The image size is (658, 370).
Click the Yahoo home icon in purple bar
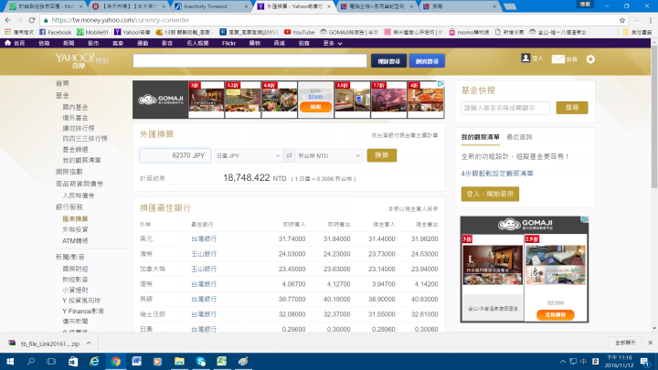7,43
